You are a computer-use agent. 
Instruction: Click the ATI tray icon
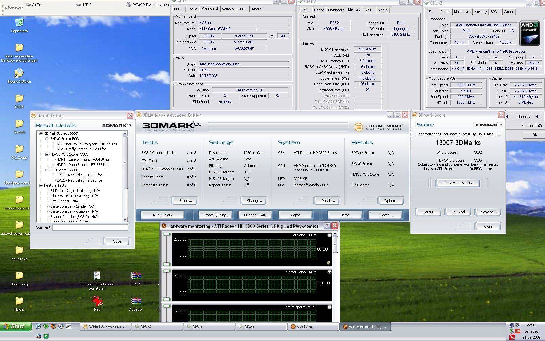(518, 331)
